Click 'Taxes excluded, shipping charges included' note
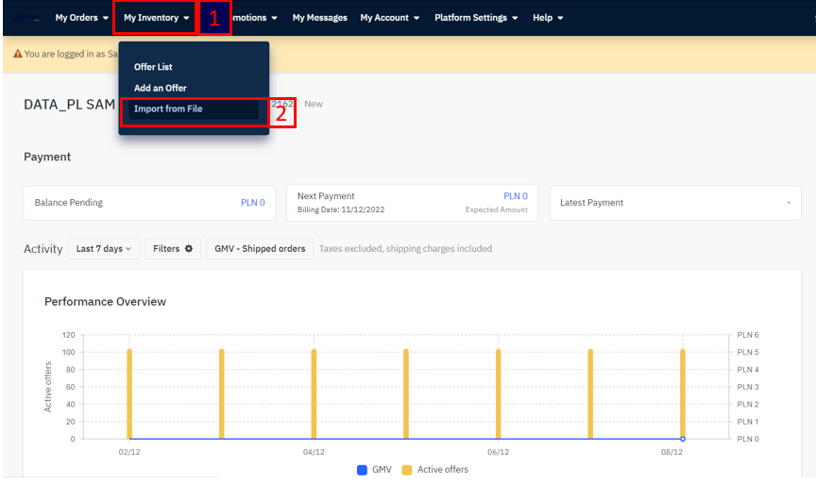The width and height of the screenshot is (816, 485). click(405, 248)
